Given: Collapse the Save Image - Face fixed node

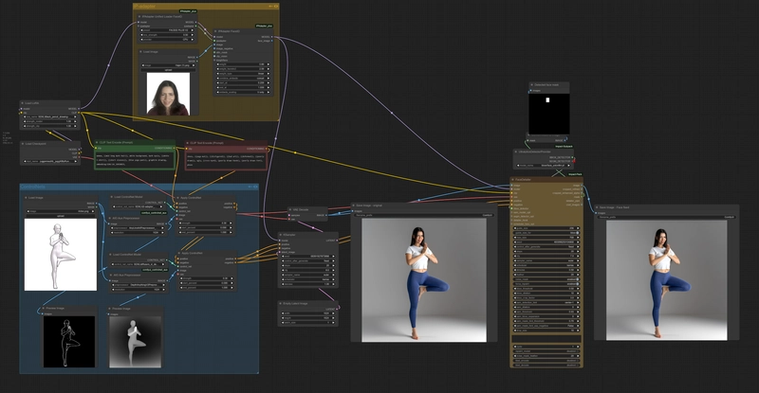Looking at the screenshot, I should (597, 207).
